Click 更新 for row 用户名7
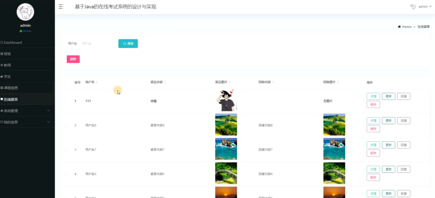The height and width of the screenshot is (198, 435). pos(388,145)
